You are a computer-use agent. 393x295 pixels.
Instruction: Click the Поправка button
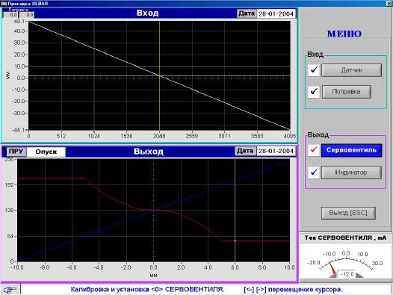346,92
